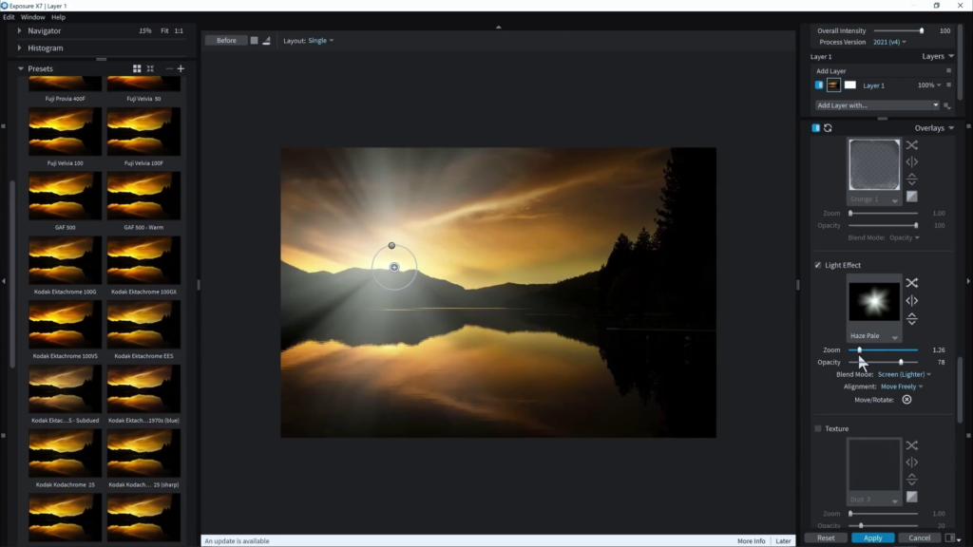Reset the Overlays panel with circular arrows icon
The height and width of the screenshot is (547, 973).
828,128
